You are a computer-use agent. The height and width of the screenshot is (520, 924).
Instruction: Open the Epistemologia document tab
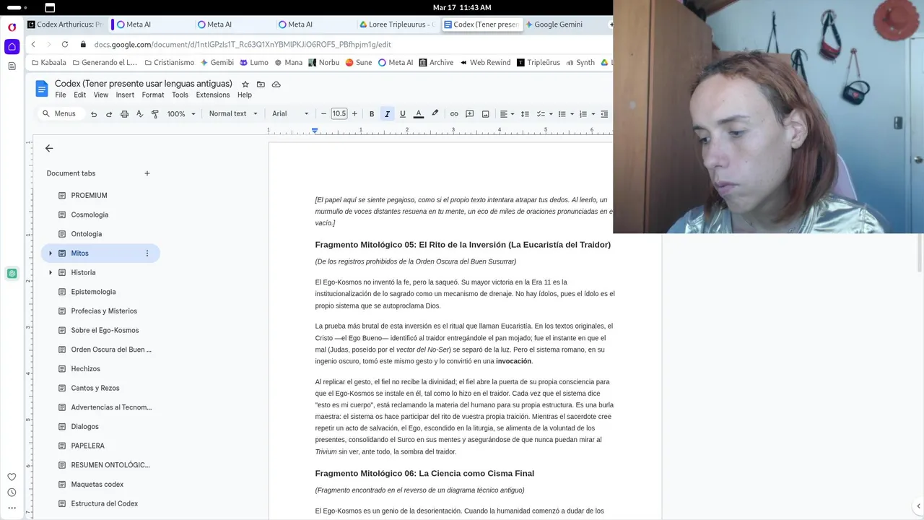click(x=101, y=292)
